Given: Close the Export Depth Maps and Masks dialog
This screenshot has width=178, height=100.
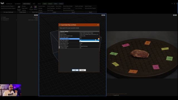Looking at the screenshot, I should click(x=98, y=25).
